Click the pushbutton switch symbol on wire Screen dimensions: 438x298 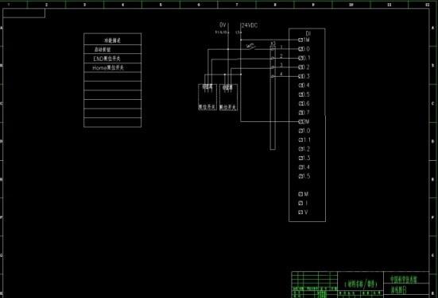click(250, 46)
